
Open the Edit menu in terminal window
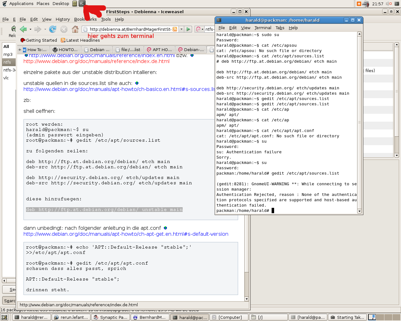coord(233,28)
